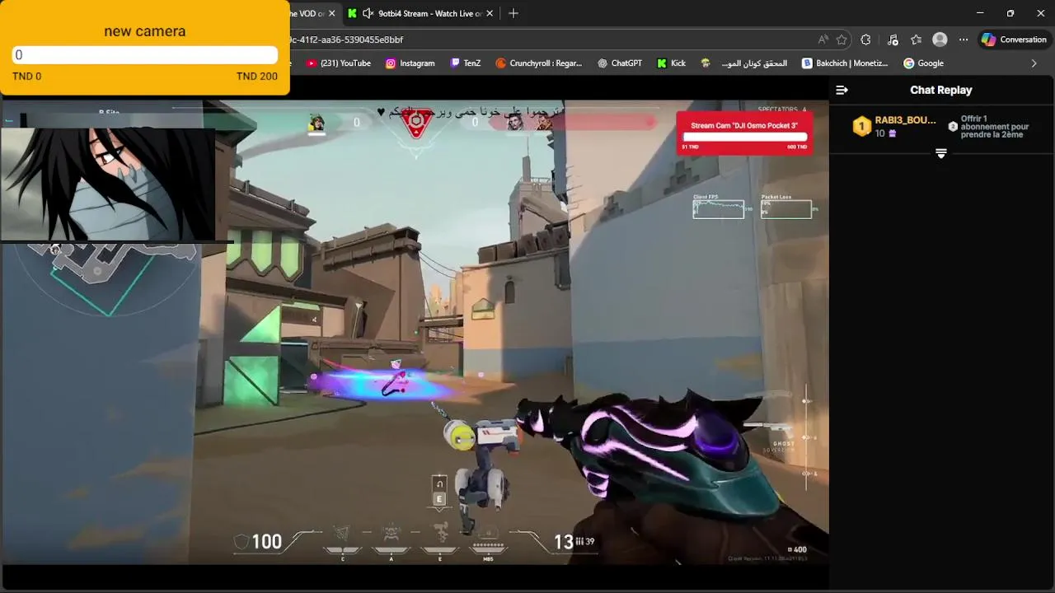Click the 'new camera' widget title
This screenshot has width=1055, height=593.
145,31
